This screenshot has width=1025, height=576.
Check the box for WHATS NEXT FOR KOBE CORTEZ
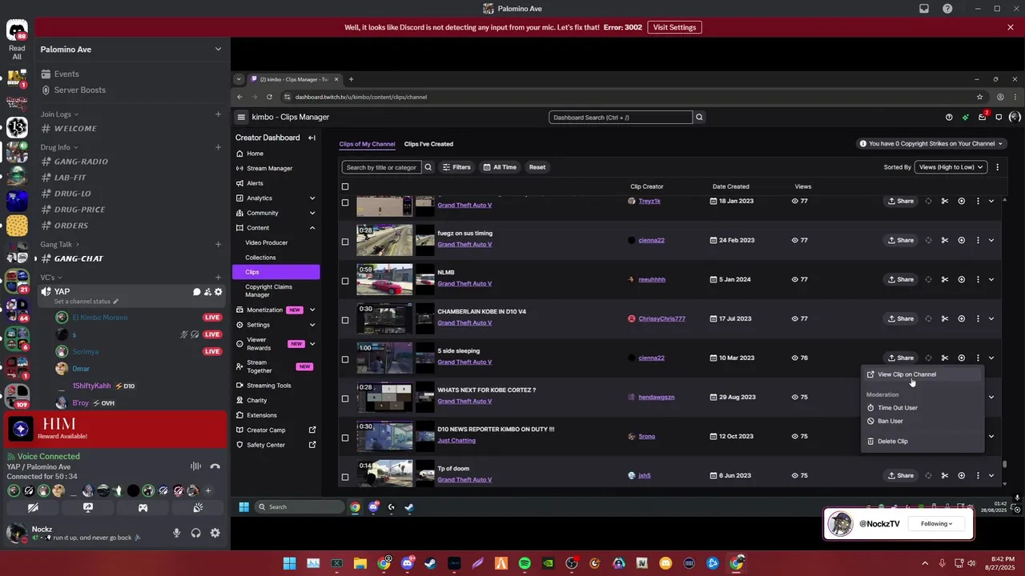(345, 398)
